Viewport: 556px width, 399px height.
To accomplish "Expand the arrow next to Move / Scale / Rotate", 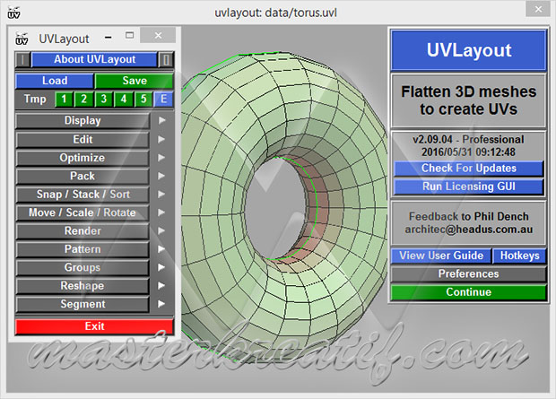I will click(161, 213).
